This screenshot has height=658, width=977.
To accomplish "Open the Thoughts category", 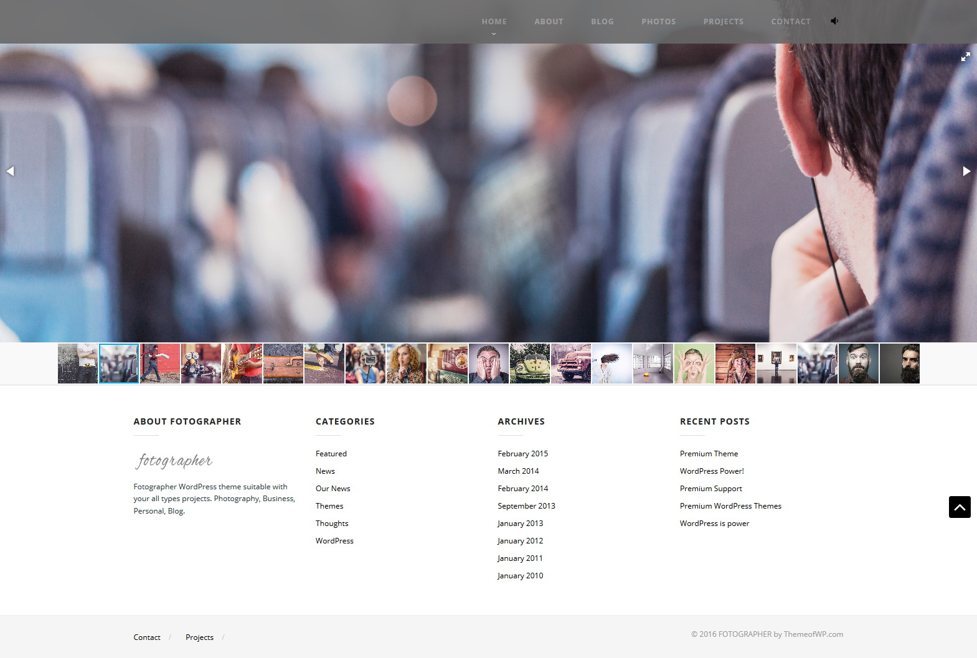I will [x=332, y=524].
